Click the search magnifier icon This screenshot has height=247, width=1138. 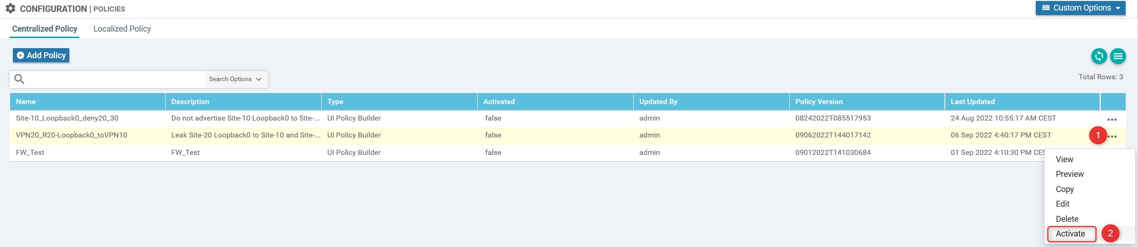[x=19, y=79]
